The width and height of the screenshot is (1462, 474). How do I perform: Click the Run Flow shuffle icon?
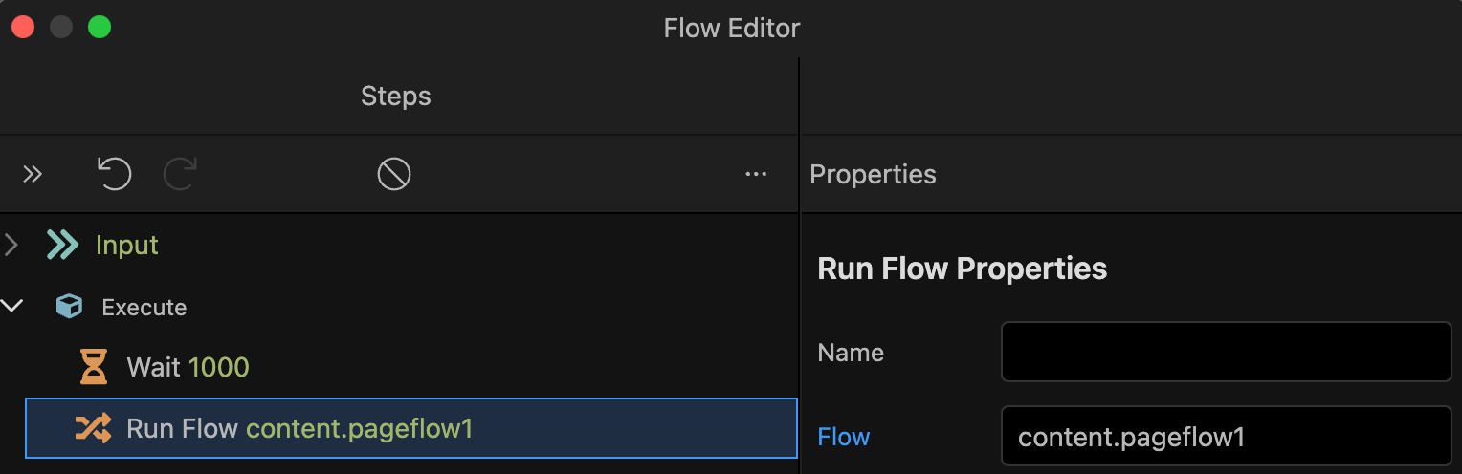pos(94,428)
